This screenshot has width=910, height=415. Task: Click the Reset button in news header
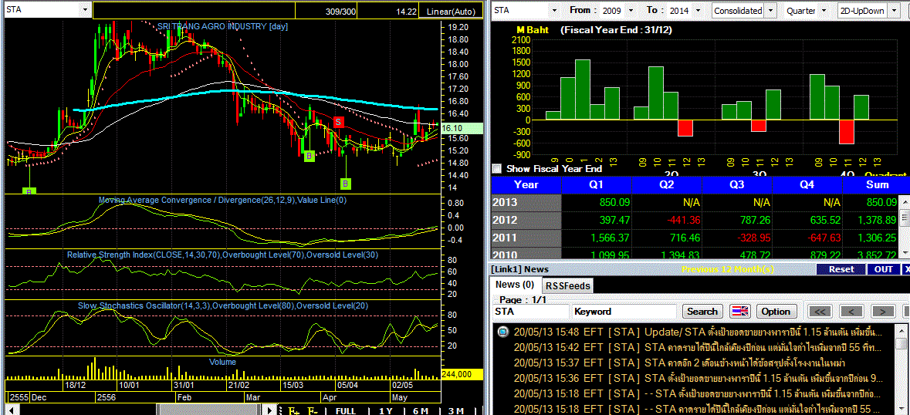pyautogui.click(x=841, y=269)
